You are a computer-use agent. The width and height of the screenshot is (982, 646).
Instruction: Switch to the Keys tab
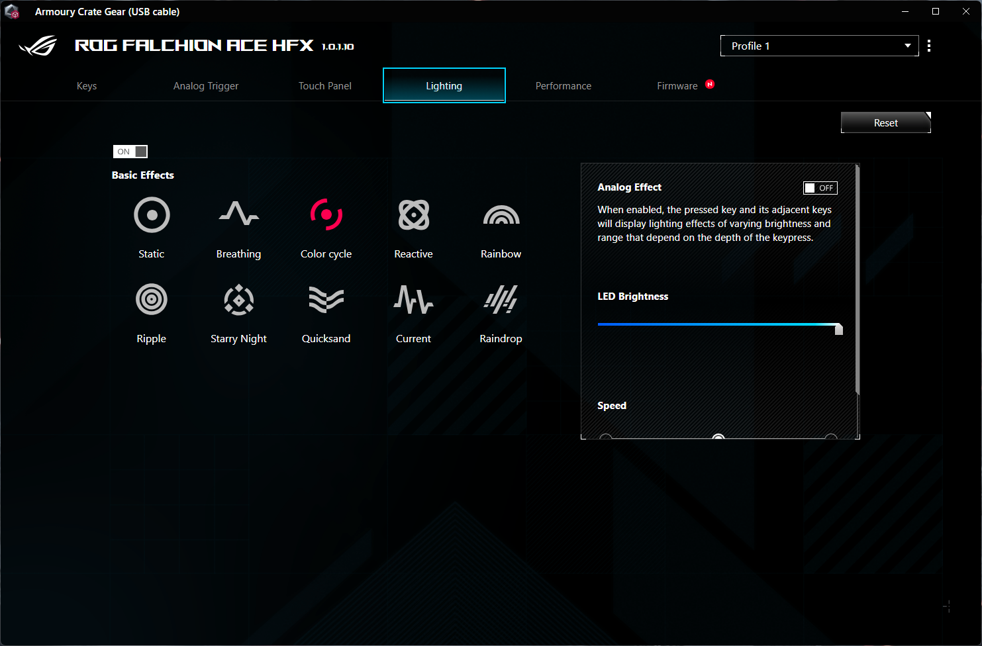point(87,86)
